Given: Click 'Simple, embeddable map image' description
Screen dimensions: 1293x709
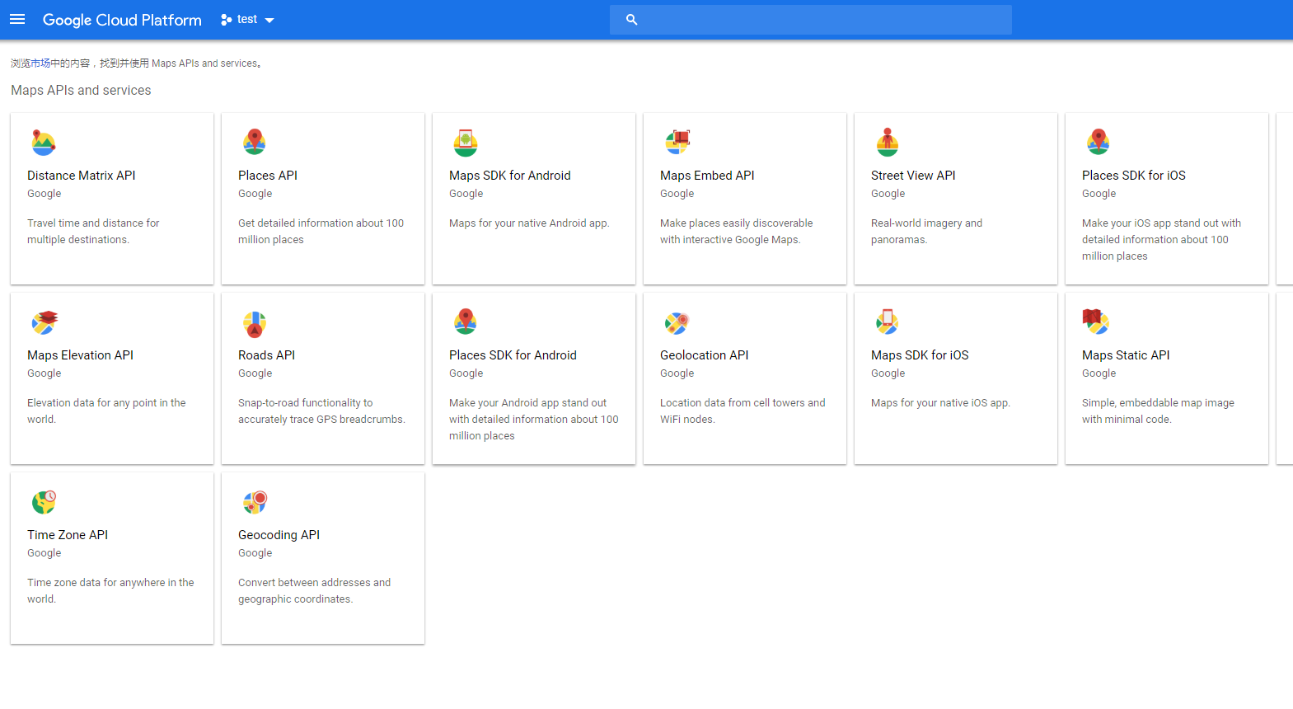Looking at the screenshot, I should (1158, 403).
